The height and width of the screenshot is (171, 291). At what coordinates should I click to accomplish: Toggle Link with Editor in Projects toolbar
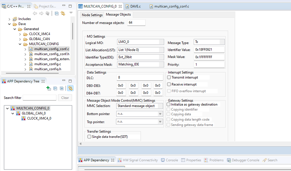(x=64, y=13)
